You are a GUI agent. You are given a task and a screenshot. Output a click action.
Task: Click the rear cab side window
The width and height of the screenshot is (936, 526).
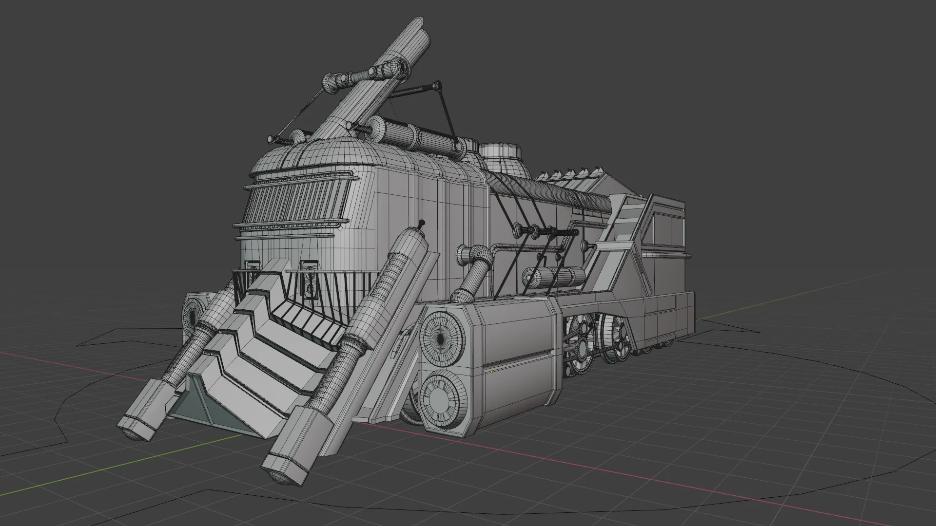point(663,229)
